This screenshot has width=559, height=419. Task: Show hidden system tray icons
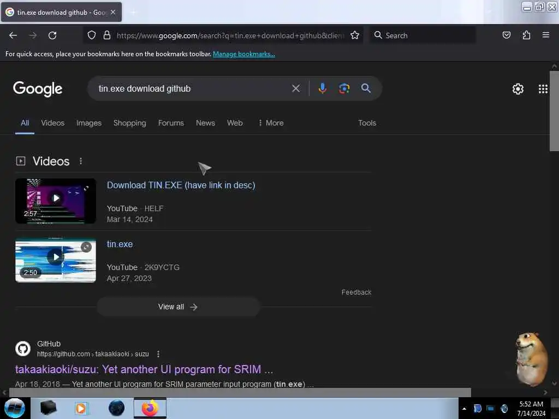pyautogui.click(x=464, y=409)
